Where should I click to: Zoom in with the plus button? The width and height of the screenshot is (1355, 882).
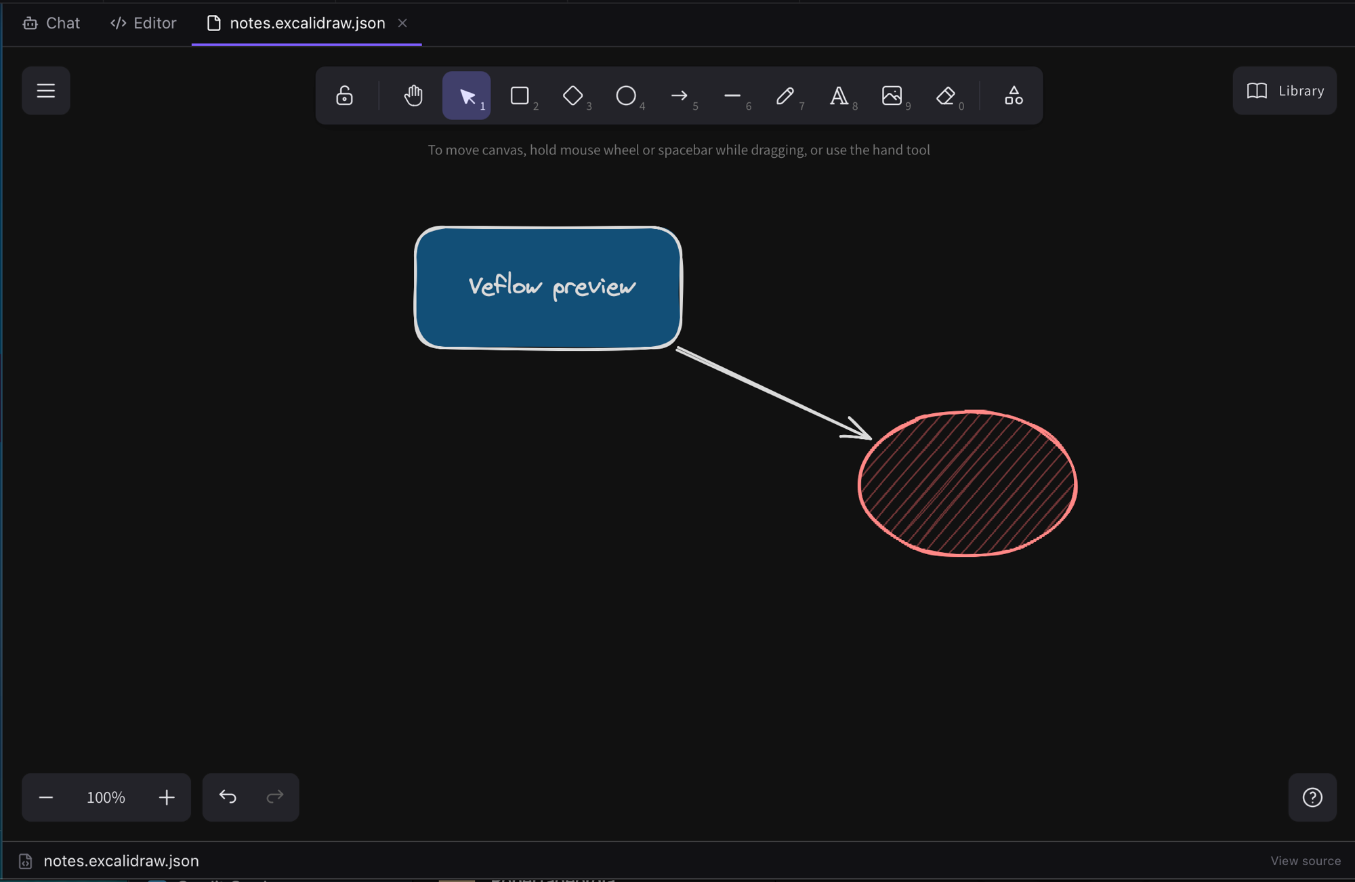pyautogui.click(x=167, y=797)
